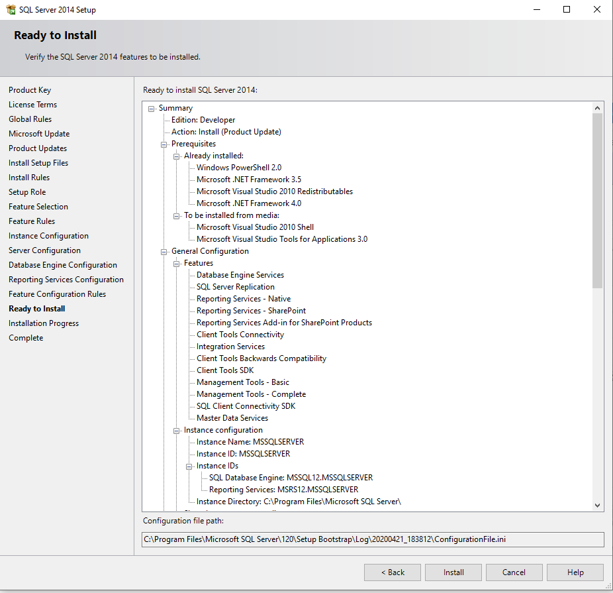Viewport: 613px width, 593px height.
Task: Select the Instance Configuration step
Action: click(x=48, y=236)
